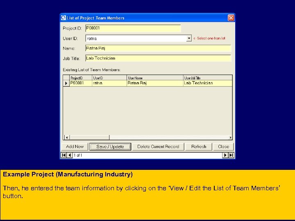Click the Save / Update button
Image resolution: width=295 pixels, height=221 pixels.
[110, 147]
